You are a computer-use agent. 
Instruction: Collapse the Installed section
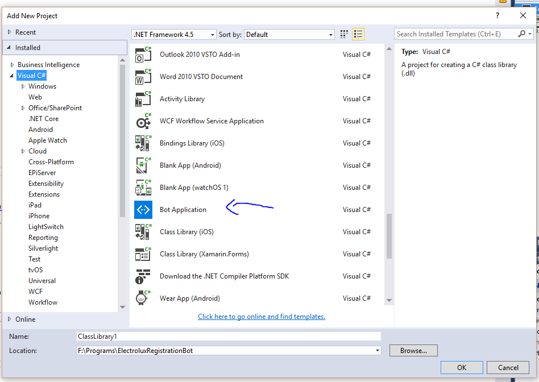[x=9, y=47]
